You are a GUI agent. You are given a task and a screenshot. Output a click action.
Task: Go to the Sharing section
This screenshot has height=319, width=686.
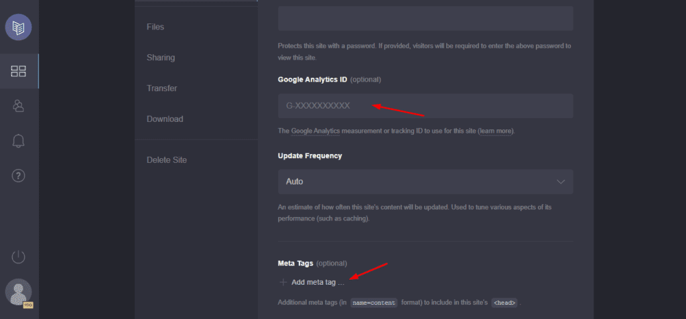[161, 58]
